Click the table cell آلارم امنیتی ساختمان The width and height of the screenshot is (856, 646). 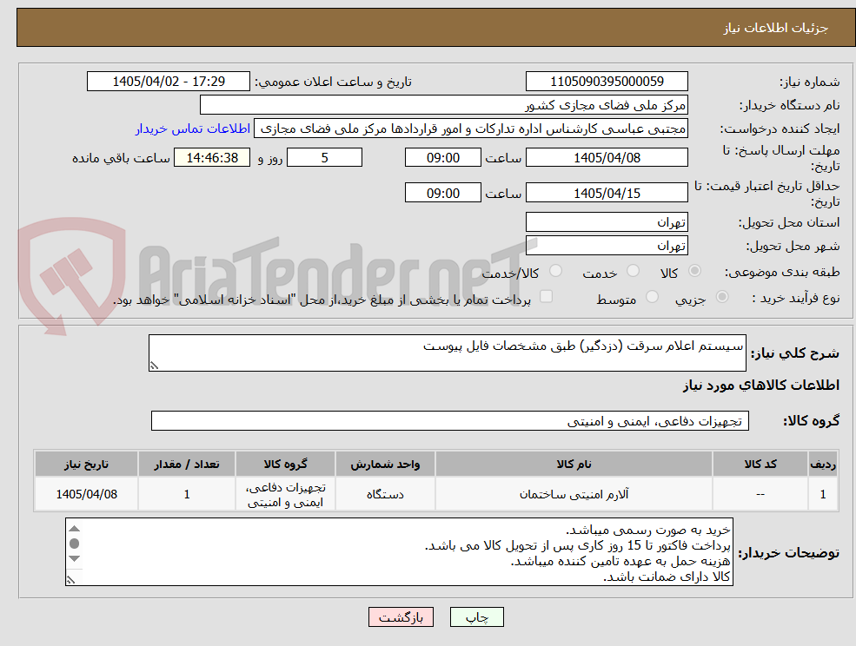574,494
